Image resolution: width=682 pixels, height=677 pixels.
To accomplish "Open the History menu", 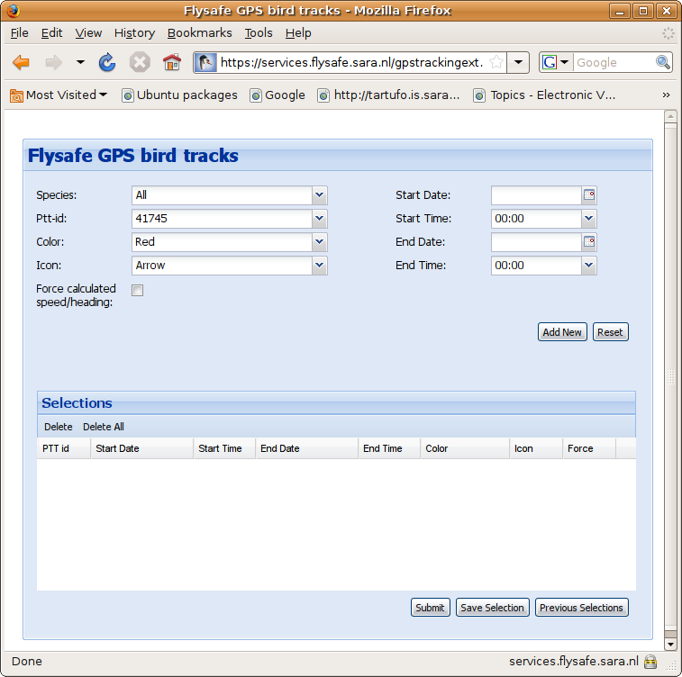I will click(x=134, y=32).
